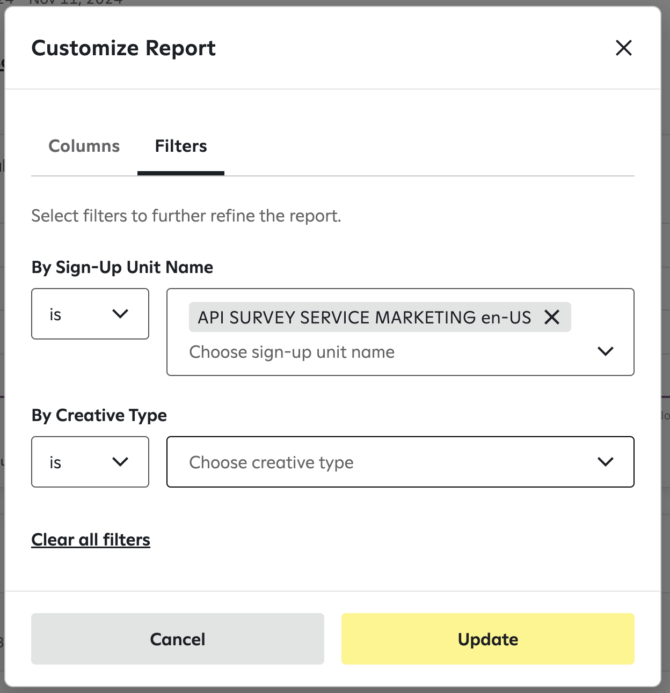670x693 pixels.
Task: Click the 'By Sign-Up Unit Name' label
Action: click(122, 267)
